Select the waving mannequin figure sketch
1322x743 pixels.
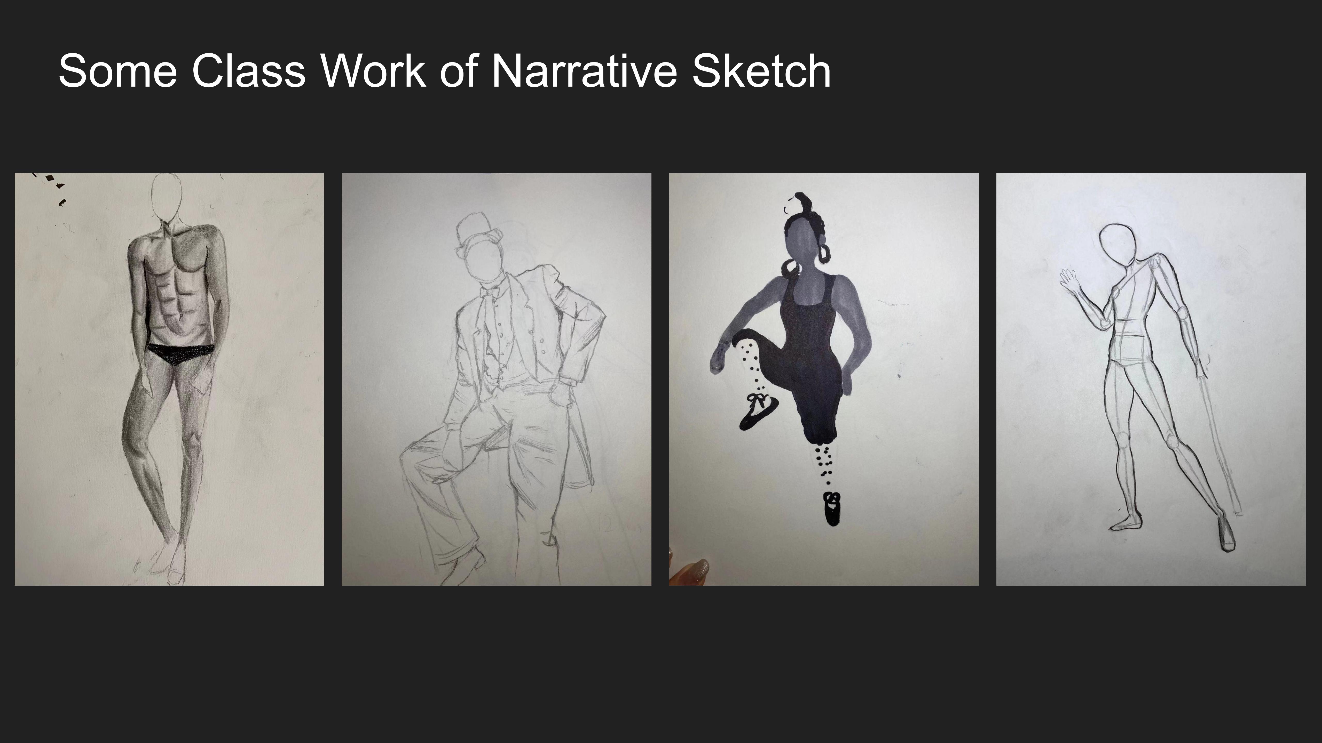1151,379
